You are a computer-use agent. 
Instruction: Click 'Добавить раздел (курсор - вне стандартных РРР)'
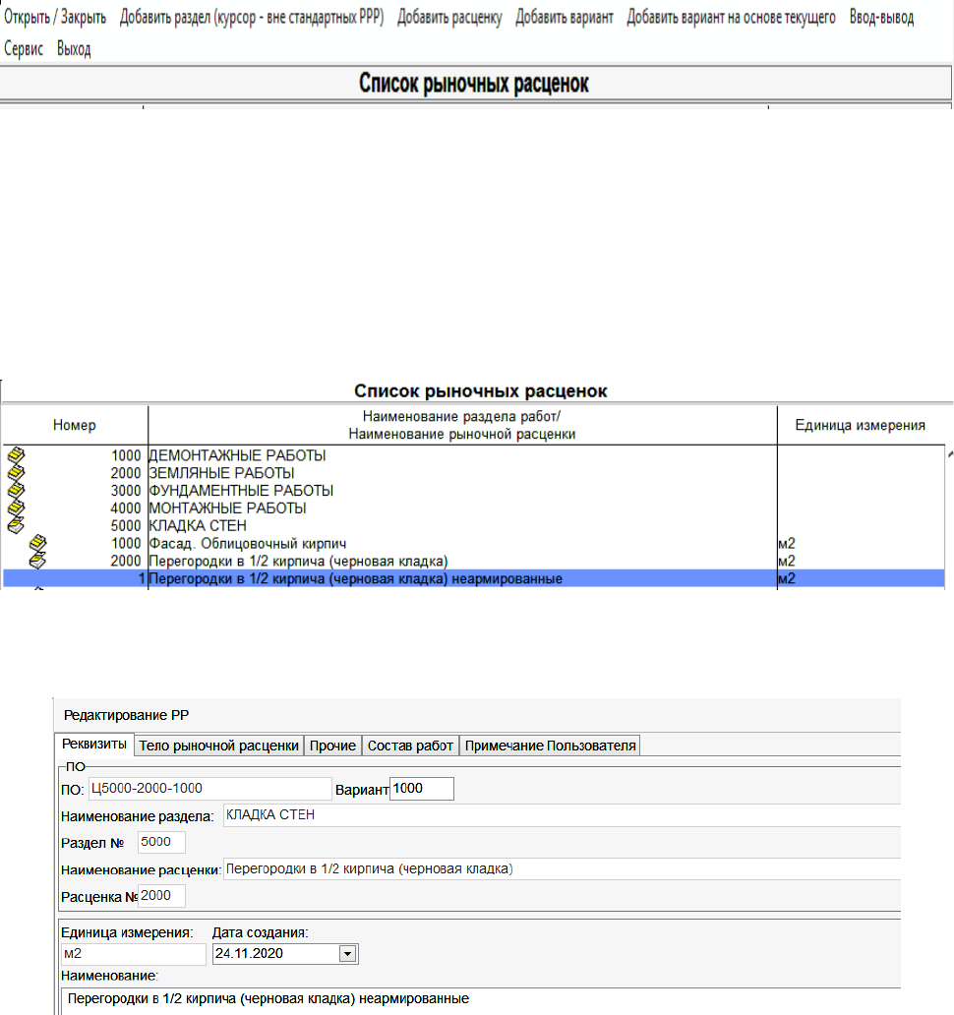click(252, 17)
